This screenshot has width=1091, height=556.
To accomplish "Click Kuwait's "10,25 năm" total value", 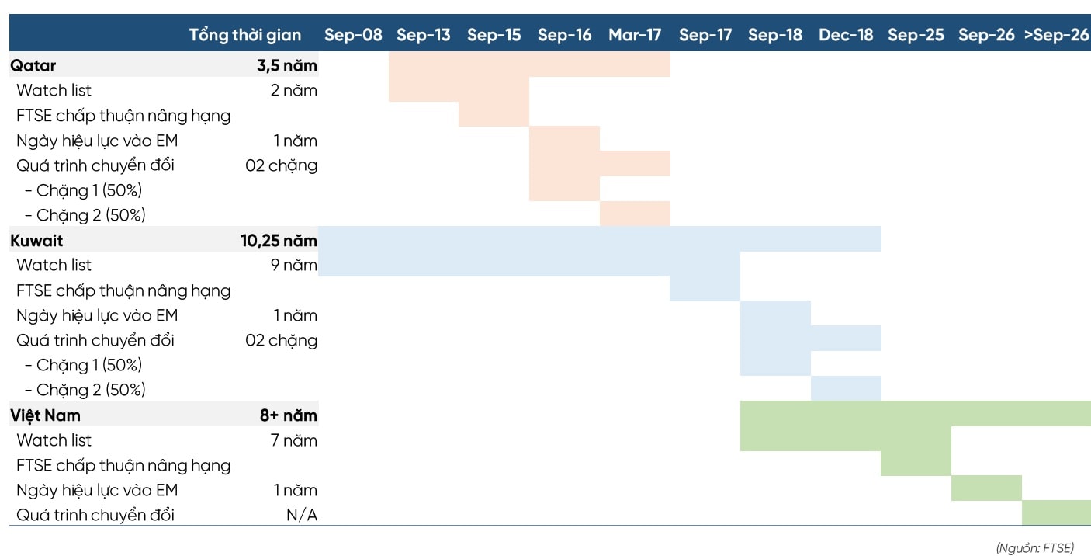I will point(279,240).
